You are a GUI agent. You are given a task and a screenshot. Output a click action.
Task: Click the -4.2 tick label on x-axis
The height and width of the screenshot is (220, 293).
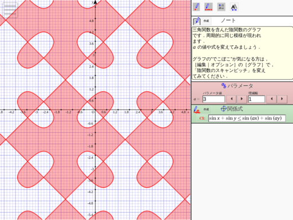click(11, 112)
